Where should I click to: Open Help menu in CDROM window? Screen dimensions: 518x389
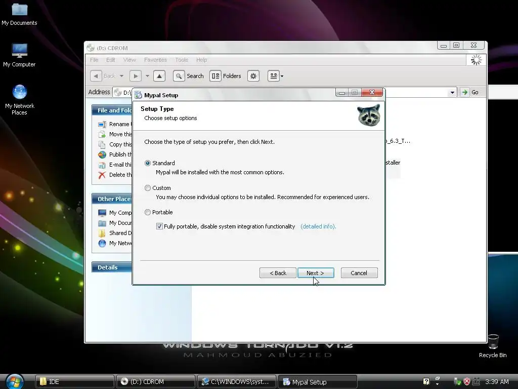click(201, 60)
